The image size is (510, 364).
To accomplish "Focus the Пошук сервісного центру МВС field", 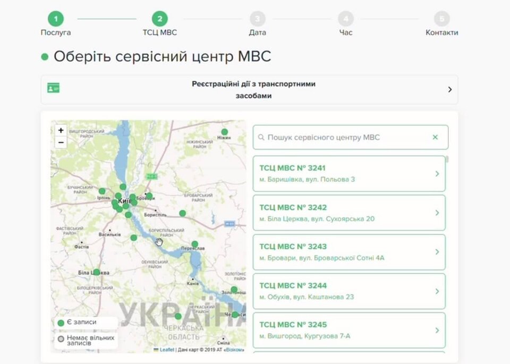I will pyautogui.click(x=345, y=138).
